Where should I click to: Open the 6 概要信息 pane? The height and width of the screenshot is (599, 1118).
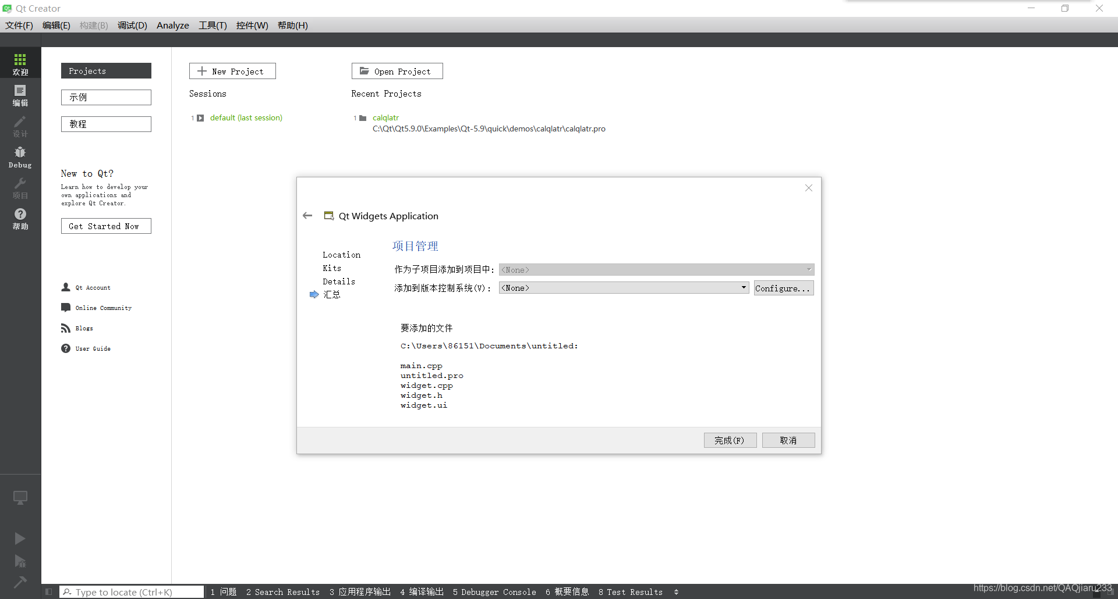(x=567, y=592)
